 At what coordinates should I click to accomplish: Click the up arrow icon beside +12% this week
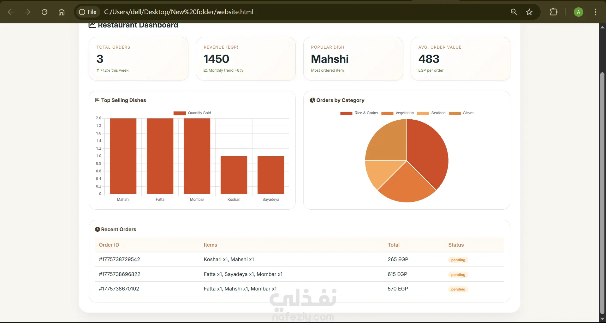[98, 70]
